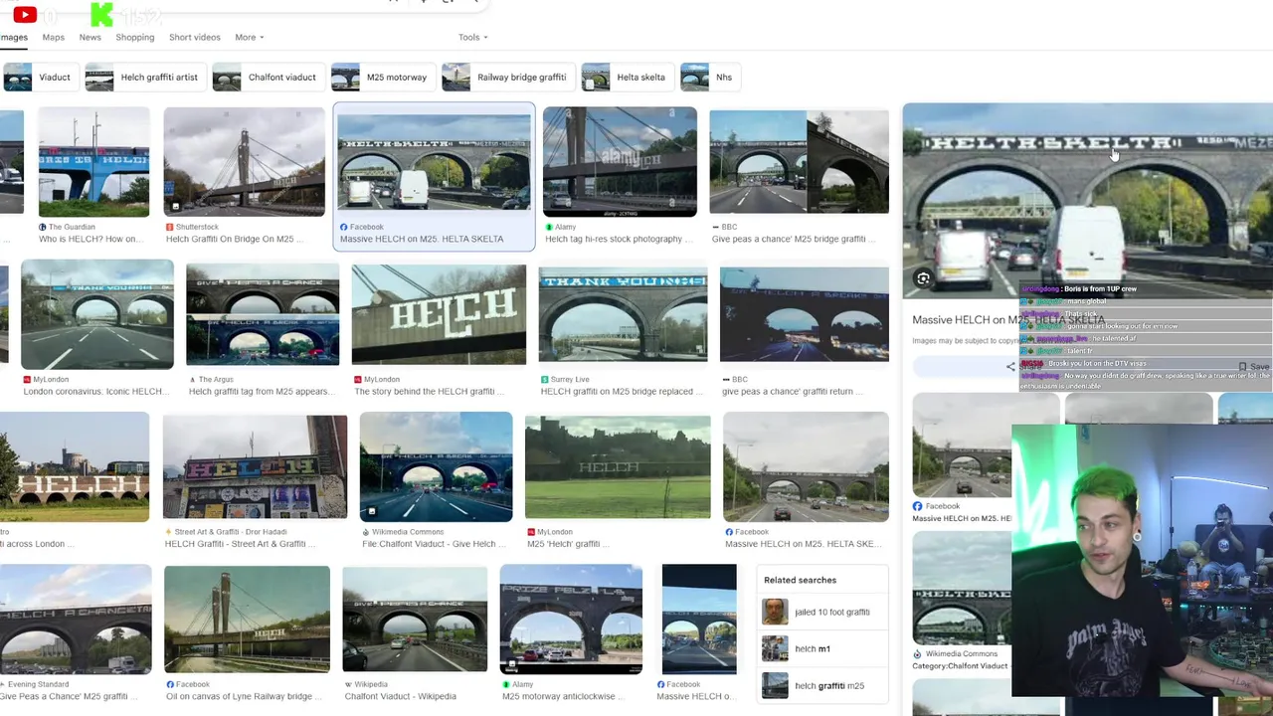Open Oil on canvas of Lyne Railway bridge thumbnail
The width and height of the screenshot is (1273, 716).
247,620
